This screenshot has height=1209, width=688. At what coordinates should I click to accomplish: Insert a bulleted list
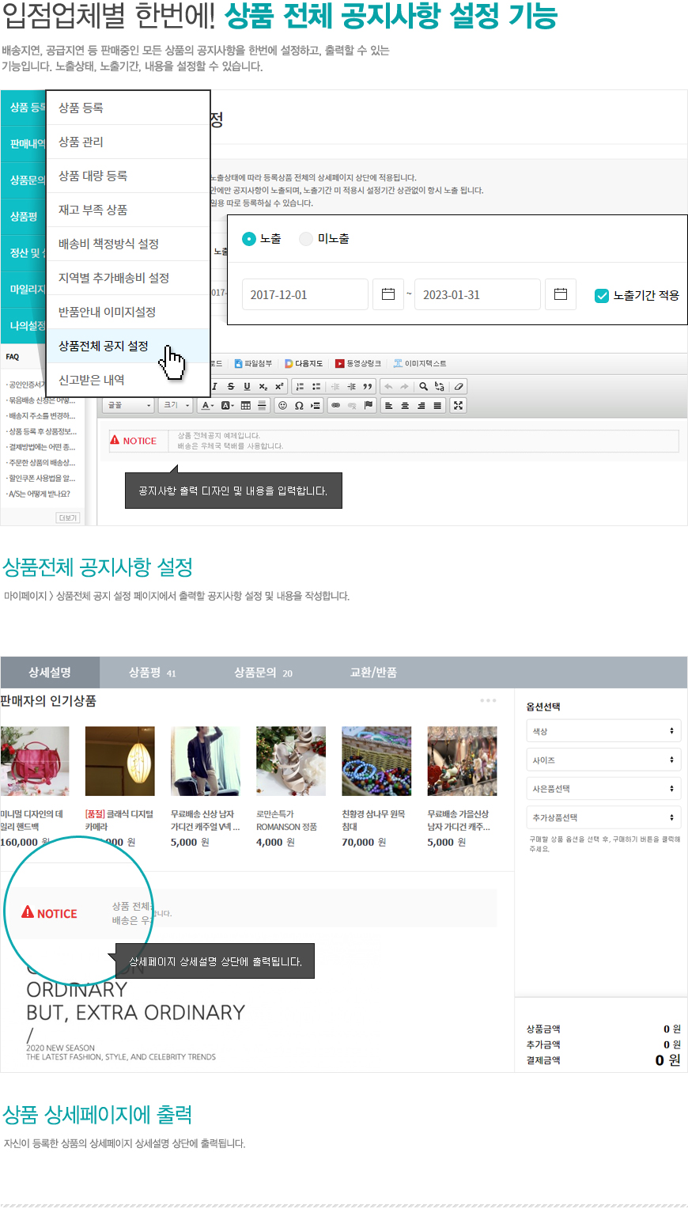coord(316,386)
